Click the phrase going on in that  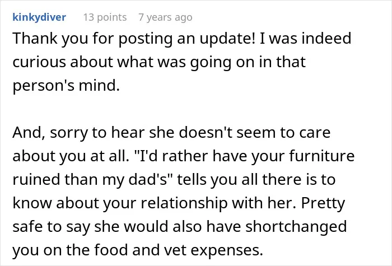(x=248, y=62)
